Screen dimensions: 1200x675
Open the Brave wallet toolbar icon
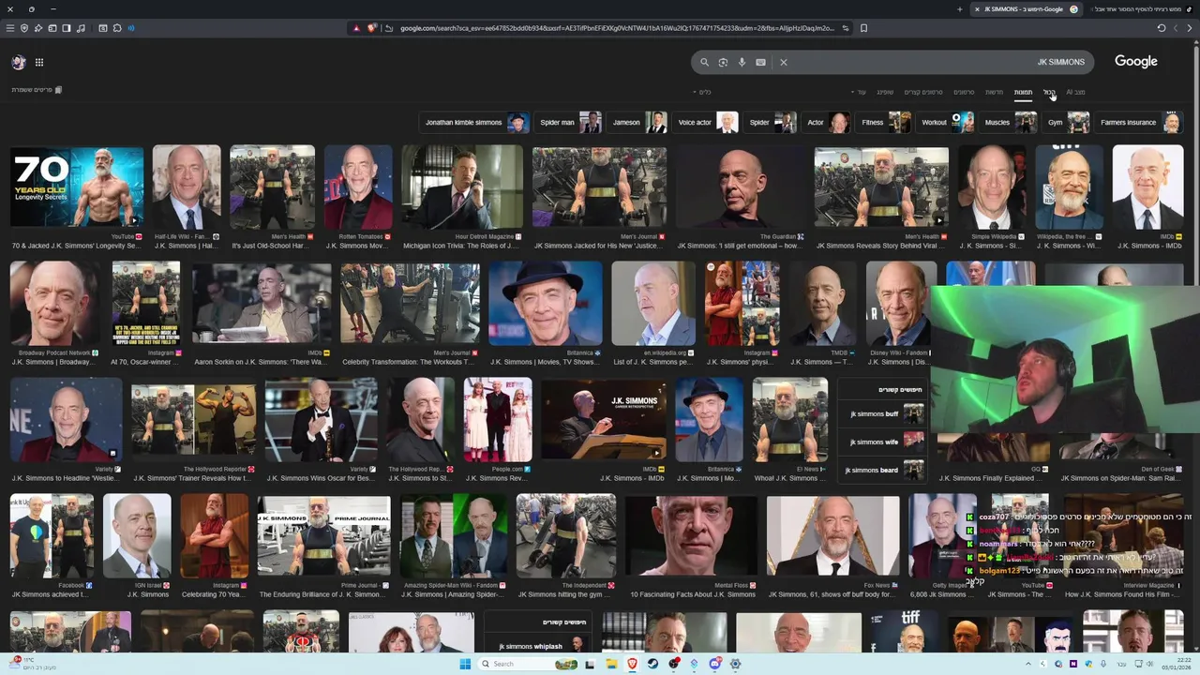tap(52, 28)
